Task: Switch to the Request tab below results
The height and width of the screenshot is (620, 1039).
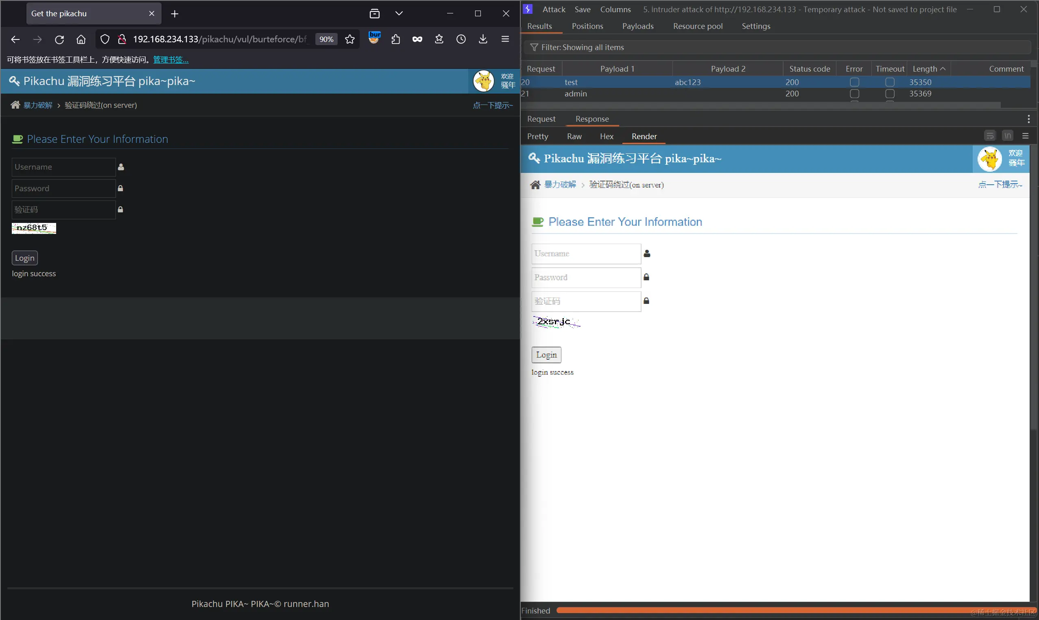Action: pyautogui.click(x=541, y=119)
